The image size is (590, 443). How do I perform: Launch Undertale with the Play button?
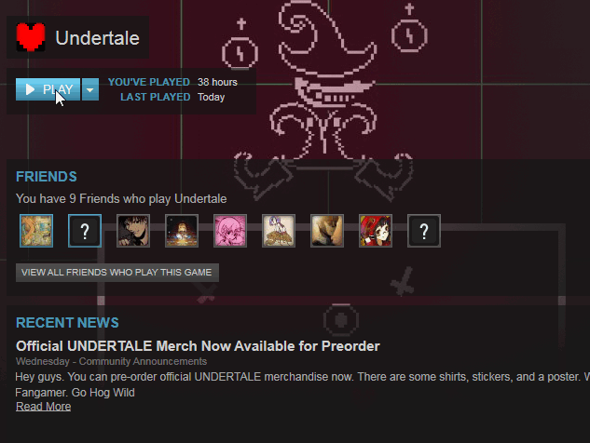[x=48, y=89]
